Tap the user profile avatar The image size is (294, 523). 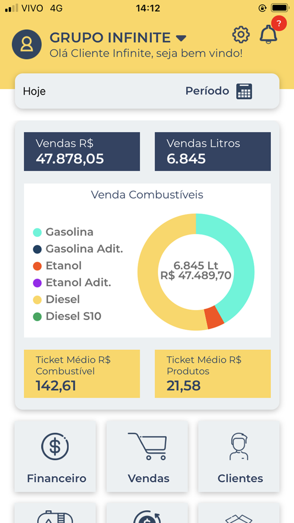tap(26, 45)
